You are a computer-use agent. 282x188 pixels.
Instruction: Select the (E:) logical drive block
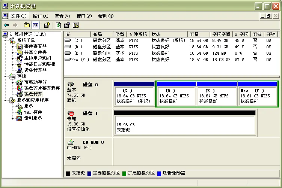coord(217,94)
